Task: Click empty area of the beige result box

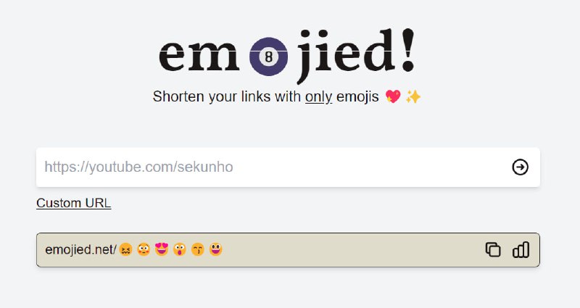Action: [352, 250]
